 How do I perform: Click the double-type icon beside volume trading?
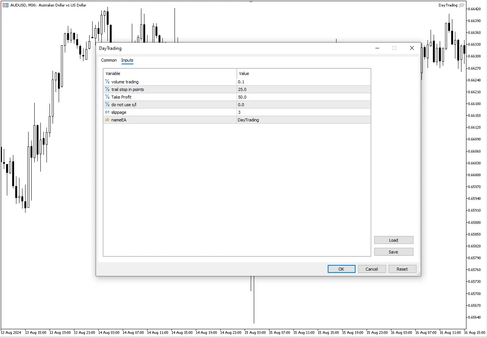(107, 82)
